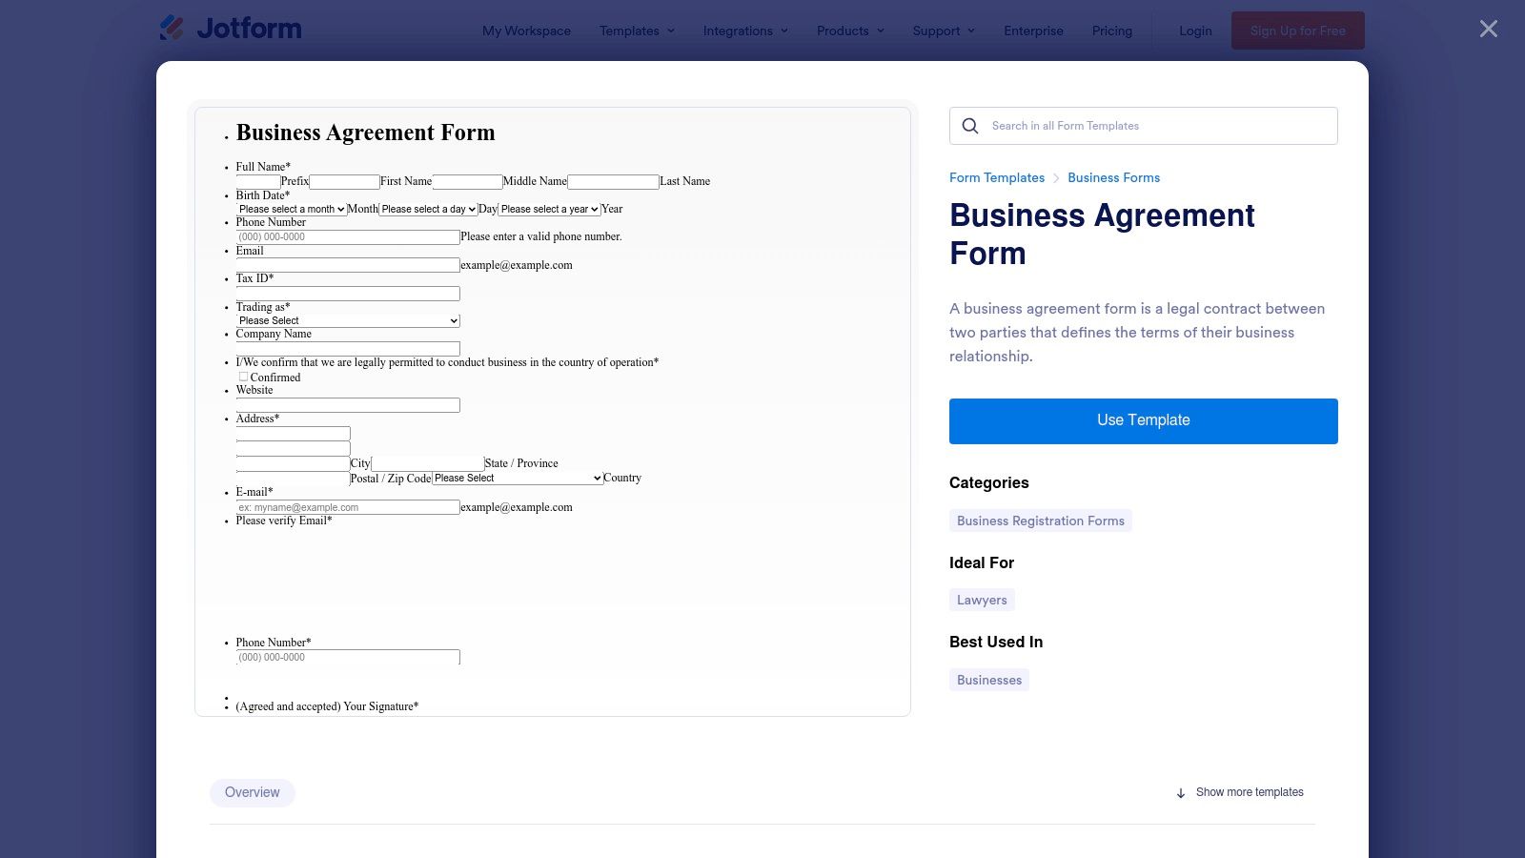Expand the Products navigation menu
This screenshot has height=858, width=1525.
click(x=848, y=31)
